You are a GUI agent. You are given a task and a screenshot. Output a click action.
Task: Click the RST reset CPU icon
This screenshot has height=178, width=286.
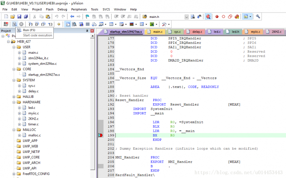pyautogui.click(x=6, y=24)
